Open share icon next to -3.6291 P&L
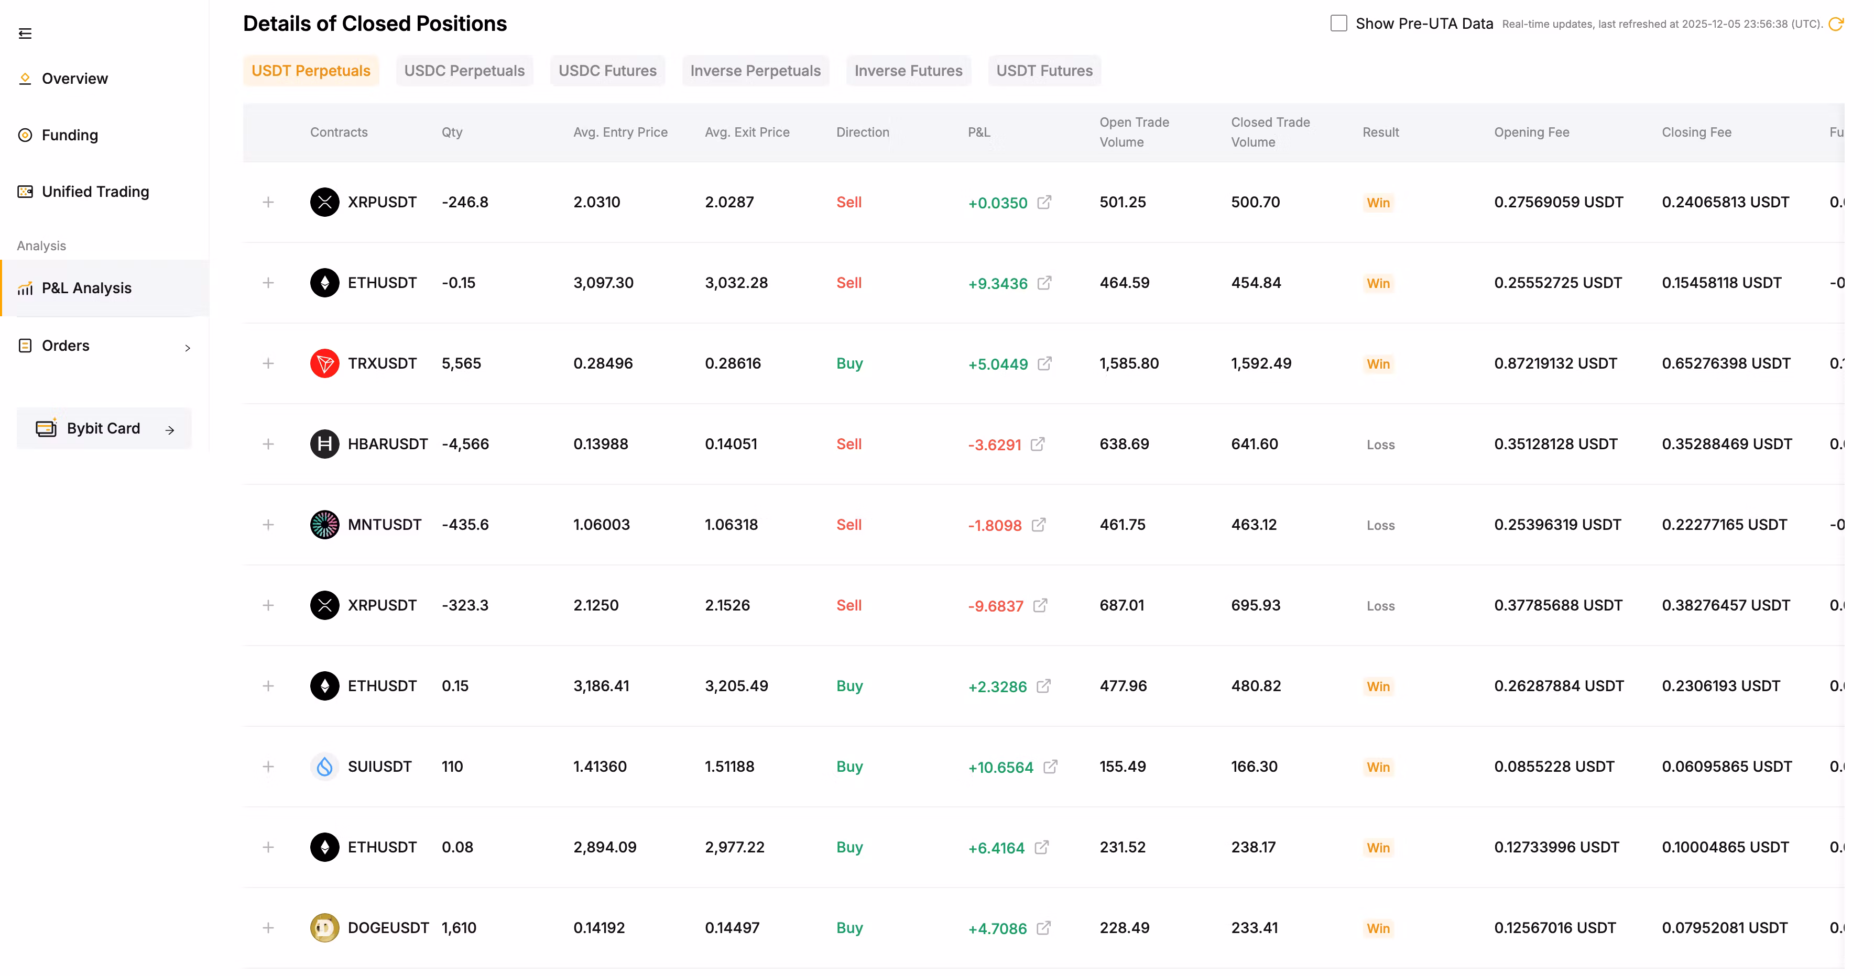This screenshot has width=1874, height=976. [1038, 444]
